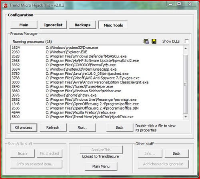Image resolution: width=200 pixels, height=179 pixels.
Task: Select HijackThis.exe process row
Action: 97,117
